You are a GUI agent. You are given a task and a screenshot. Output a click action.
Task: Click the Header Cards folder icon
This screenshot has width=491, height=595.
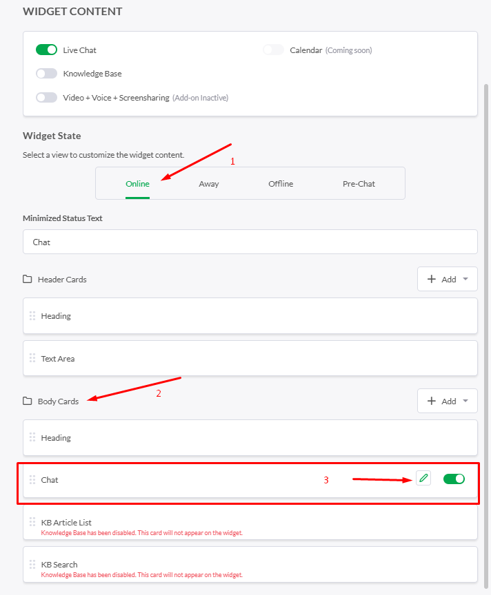(x=28, y=280)
